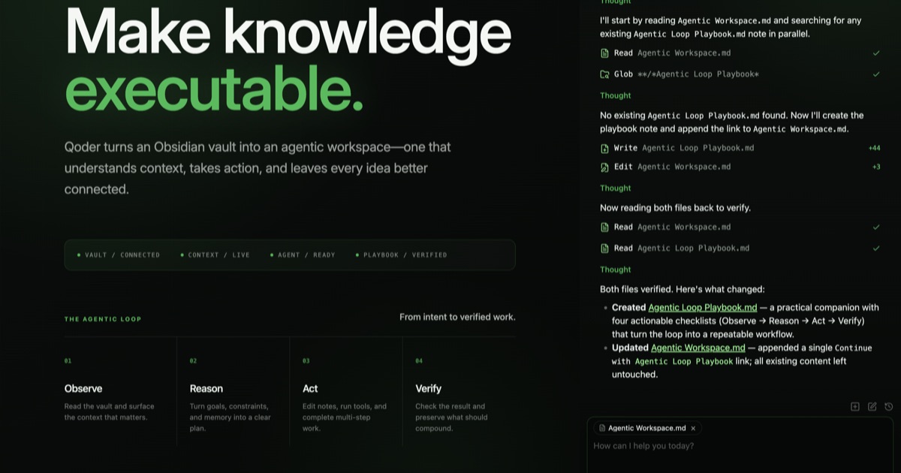Expand the Thought above 'No existing' message
The height and width of the screenshot is (473, 901).
(x=615, y=96)
